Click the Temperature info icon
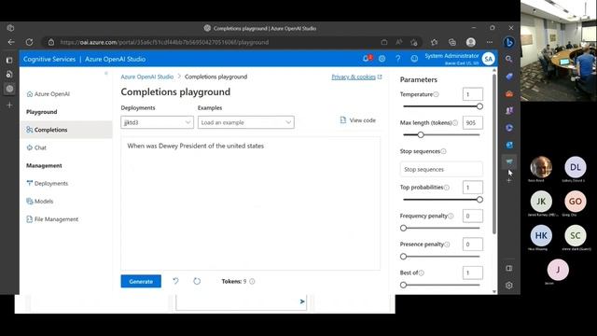The image size is (597, 336). click(x=436, y=94)
